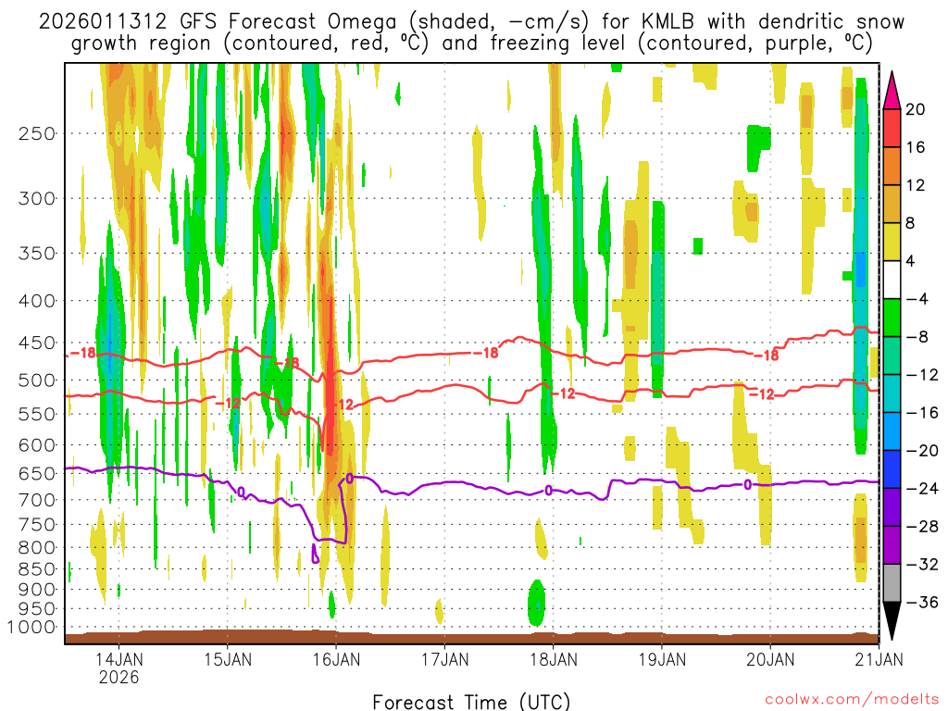
Task: Click the purple -28 to -32 colorbar swatch
Action: [x=892, y=545]
